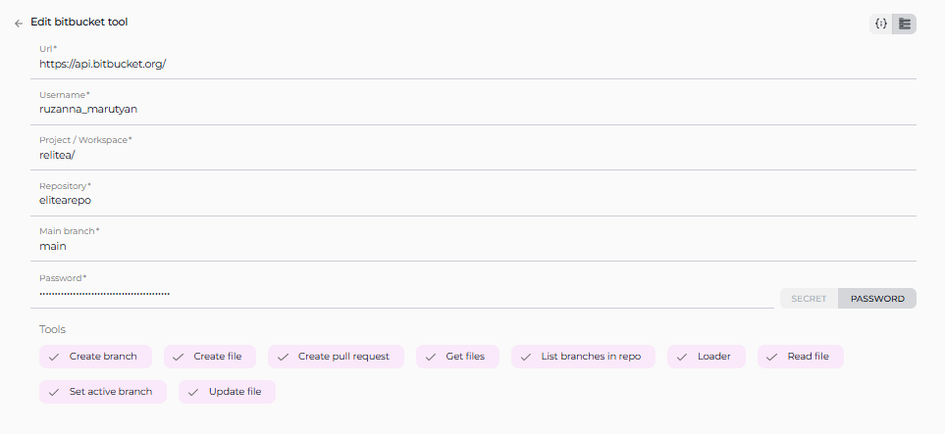
Task: Switch to form view icon
Action: (904, 24)
